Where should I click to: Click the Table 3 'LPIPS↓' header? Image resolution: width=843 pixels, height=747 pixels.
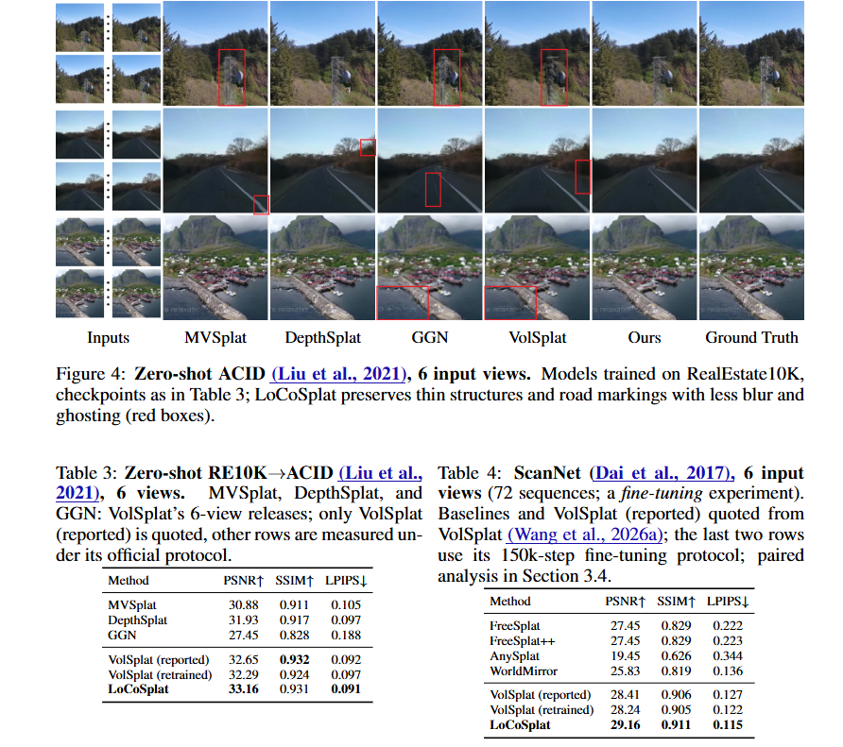[x=346, y=581]
